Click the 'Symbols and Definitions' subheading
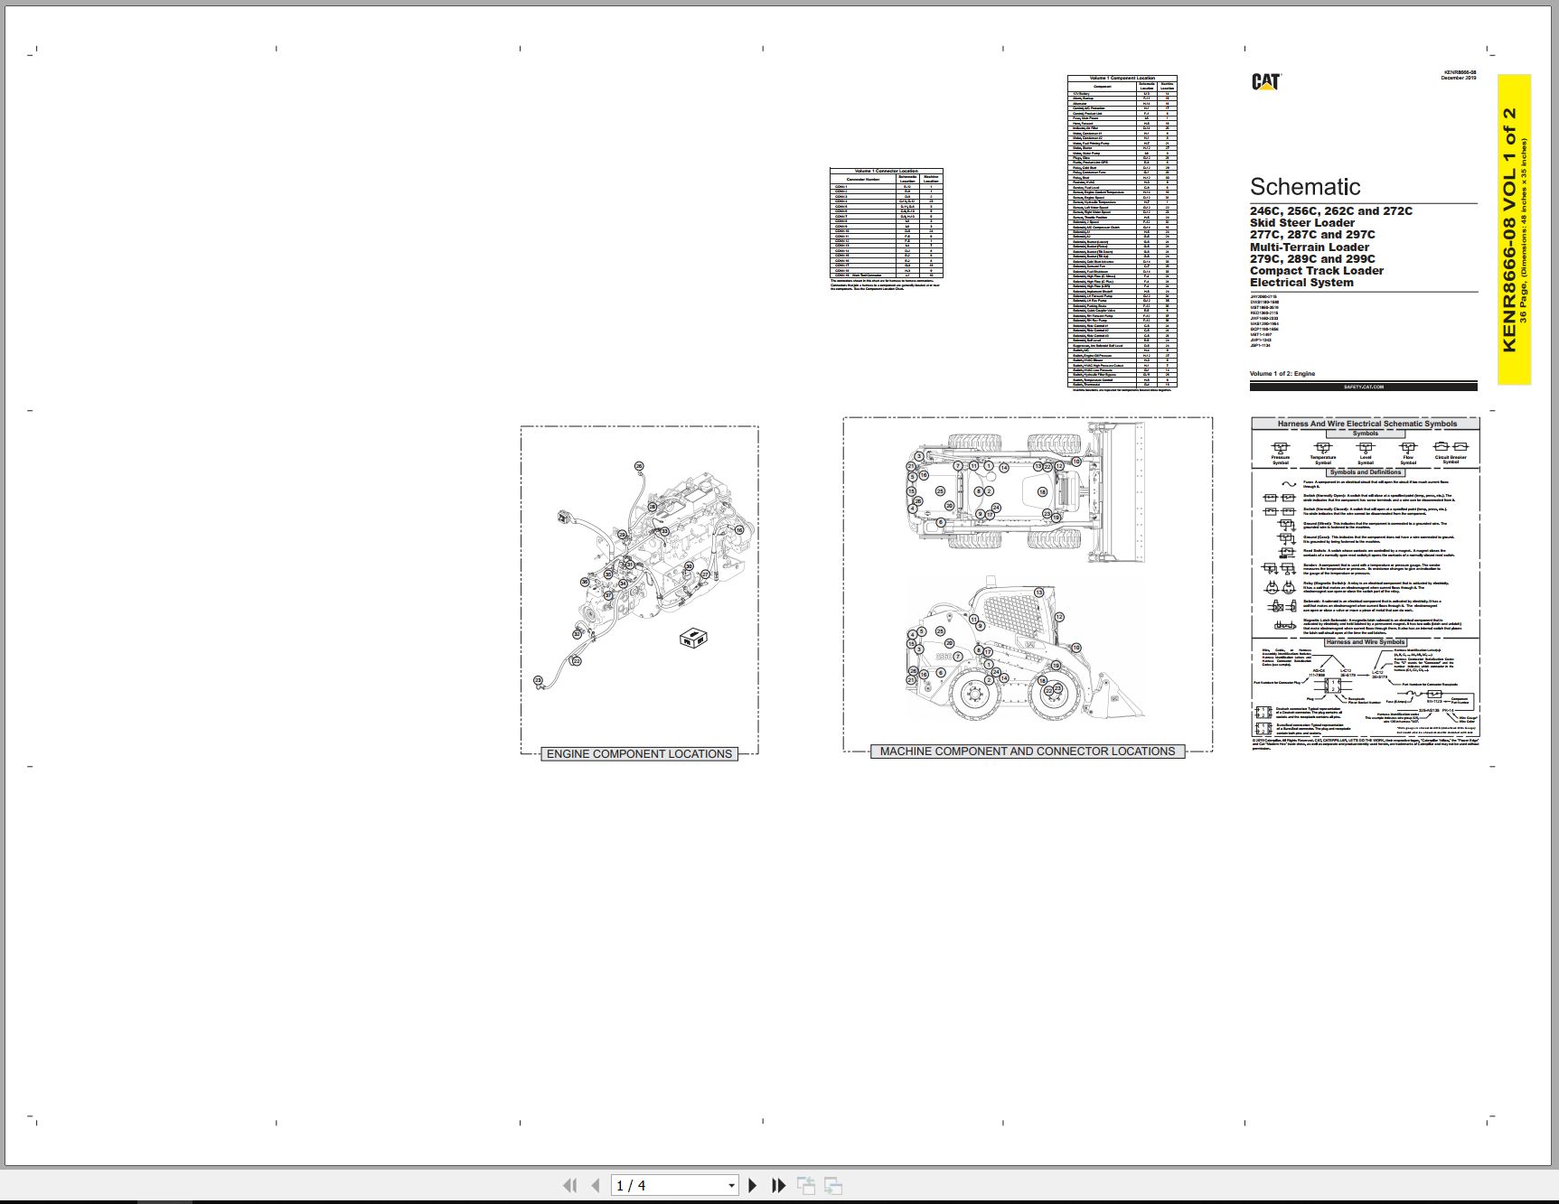The image size is (1559, 1204). coord(1366,472)
